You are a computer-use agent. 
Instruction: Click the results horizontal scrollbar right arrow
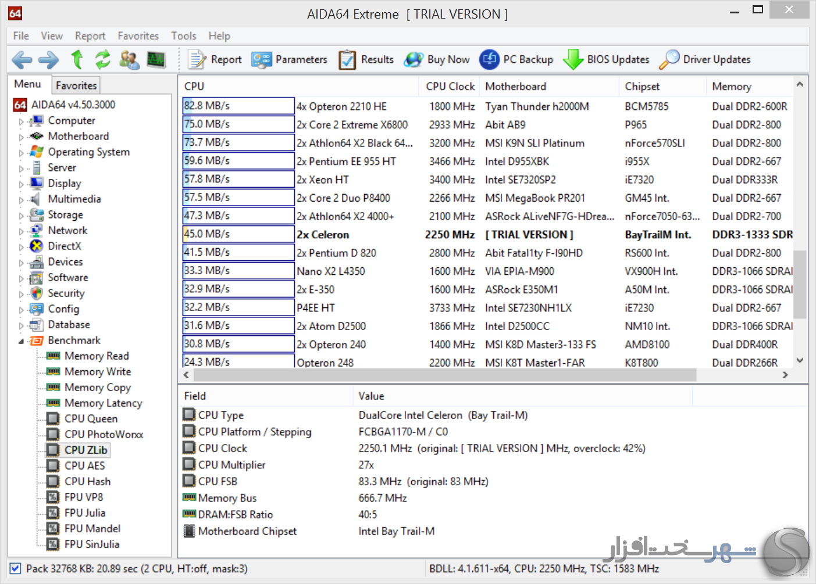coord(785,375)
